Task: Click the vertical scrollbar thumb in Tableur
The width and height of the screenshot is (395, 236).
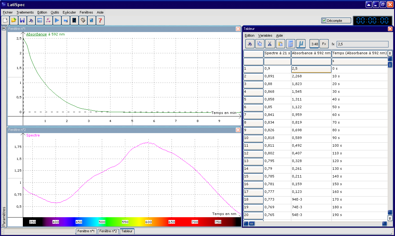Action: 390,65
